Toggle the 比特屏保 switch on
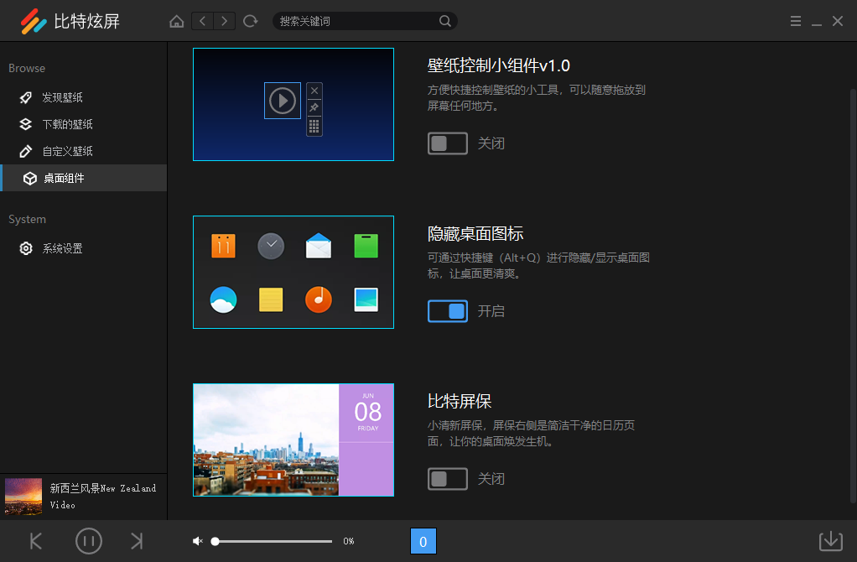 coord(448,479)
